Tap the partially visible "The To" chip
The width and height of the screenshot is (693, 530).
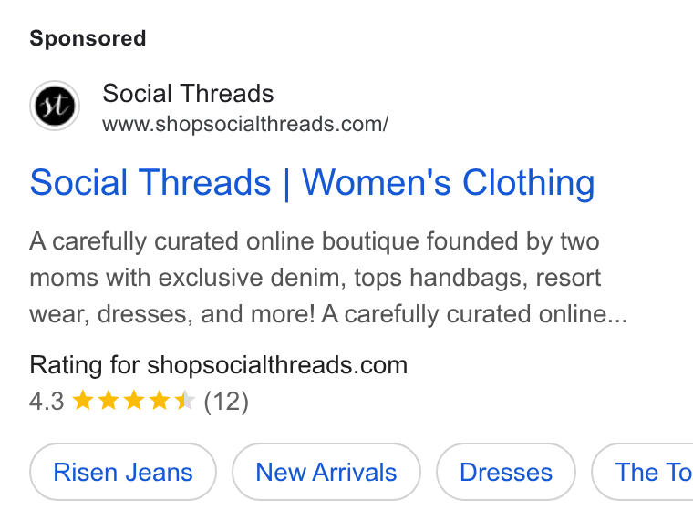click(x=643, y=472)
